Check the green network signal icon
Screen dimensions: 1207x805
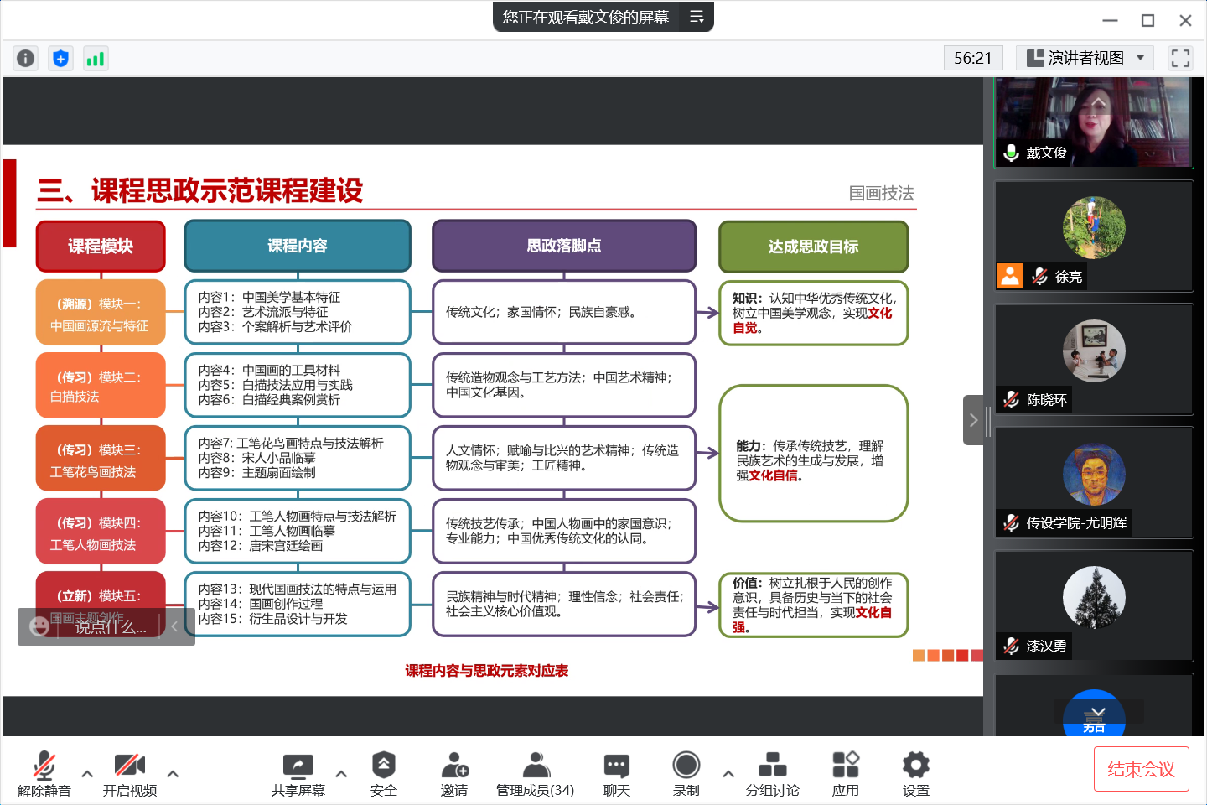point(96,58)
